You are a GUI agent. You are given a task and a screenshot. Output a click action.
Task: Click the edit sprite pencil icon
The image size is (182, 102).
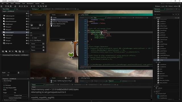click(43, 25)
